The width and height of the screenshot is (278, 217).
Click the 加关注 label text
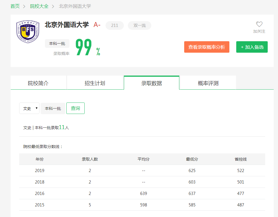click(259, 31)
